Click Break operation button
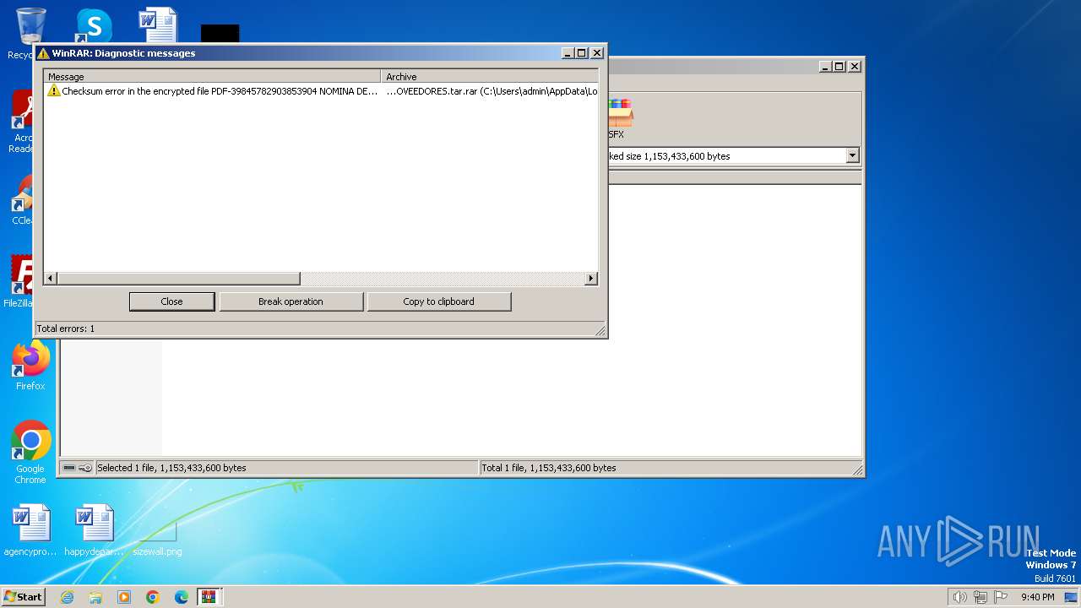Image resolution: width=1081 pixels, height=608 pixels. (x=291, y=301)
